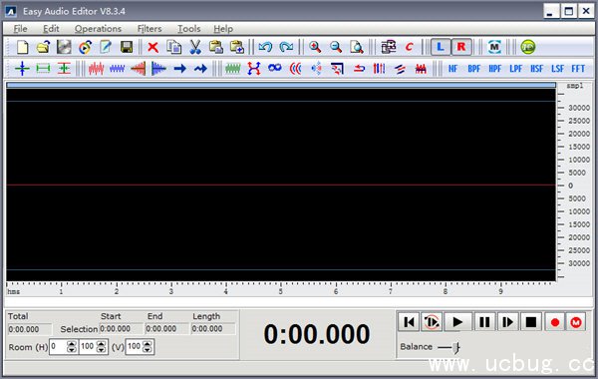Create a new file with the blank page icon
Image resolution: width=598 pixels, height=379 pixels.
[x=23, y=47]
